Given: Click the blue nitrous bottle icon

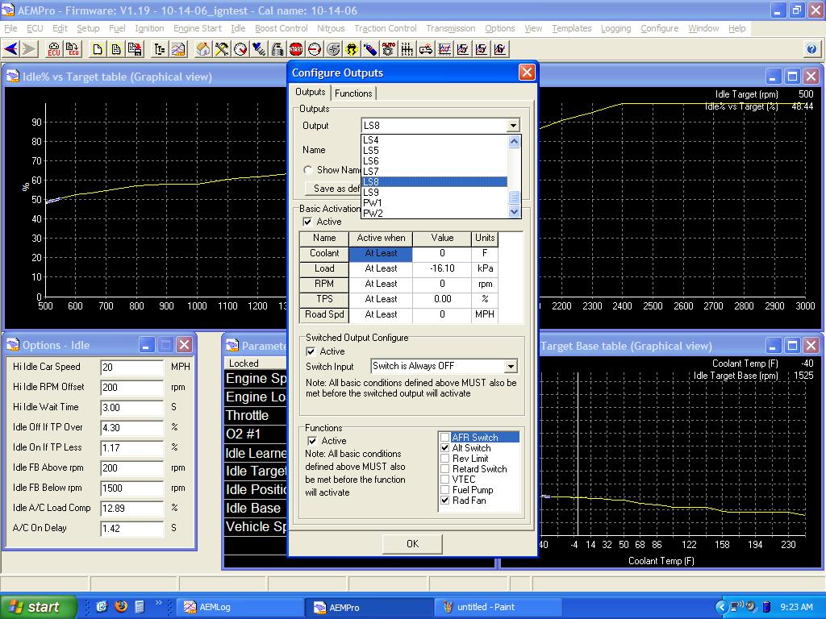Looking at the screenshot, I should pyautogui.click(x=370, y=49).
